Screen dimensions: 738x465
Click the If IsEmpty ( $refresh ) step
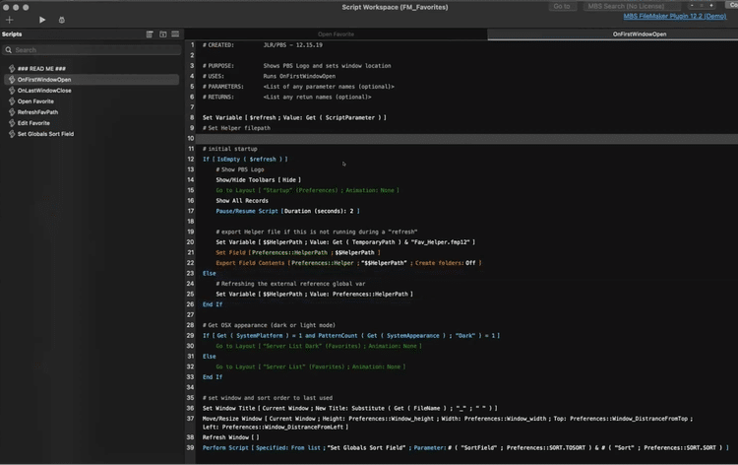pyautogui.click(x=245, y=160)
